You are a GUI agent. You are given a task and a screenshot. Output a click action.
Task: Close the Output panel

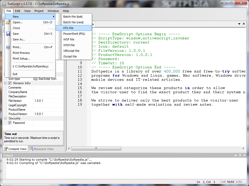(x=244, y=155)
